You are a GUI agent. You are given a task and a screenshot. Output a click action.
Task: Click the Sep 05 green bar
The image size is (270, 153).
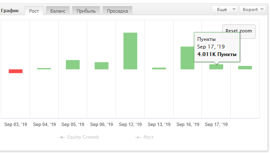pos(73,64)
